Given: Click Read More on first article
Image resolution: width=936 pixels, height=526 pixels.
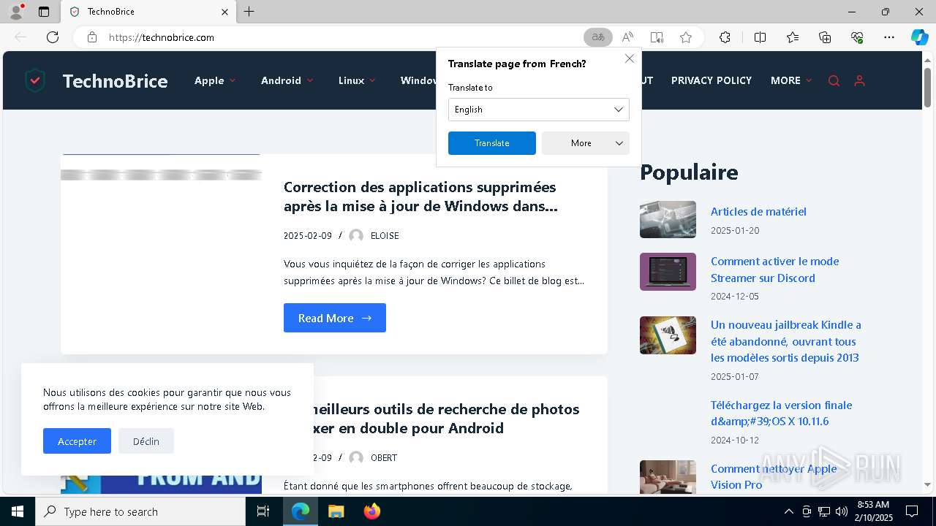Looking at the screenshot, I should (335, 318).
